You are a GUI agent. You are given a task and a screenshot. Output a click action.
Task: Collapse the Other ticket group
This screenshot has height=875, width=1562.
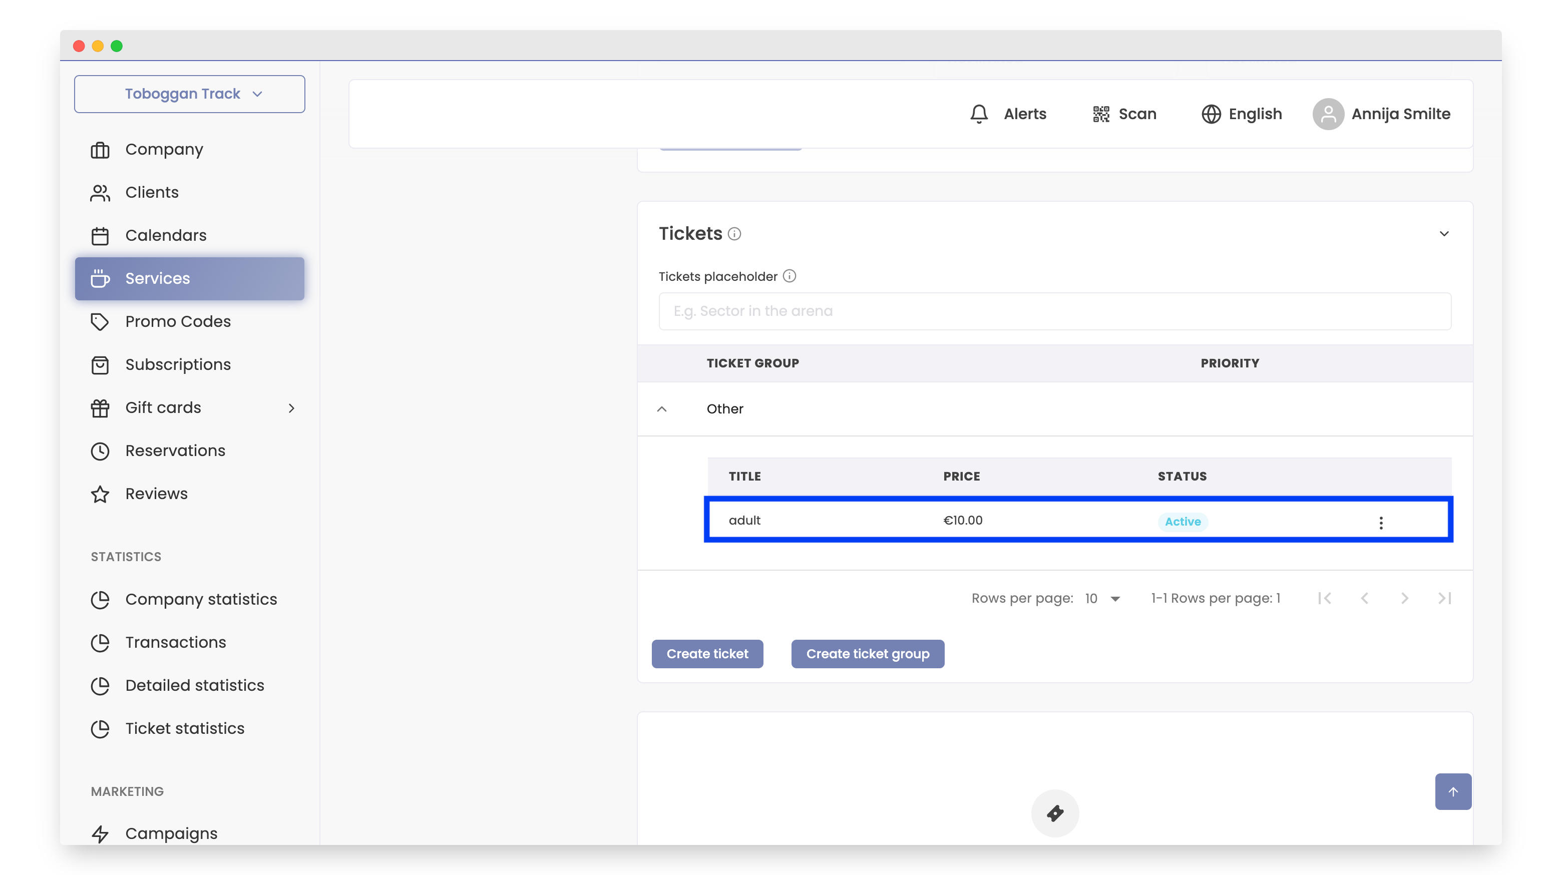click(662, 409)
